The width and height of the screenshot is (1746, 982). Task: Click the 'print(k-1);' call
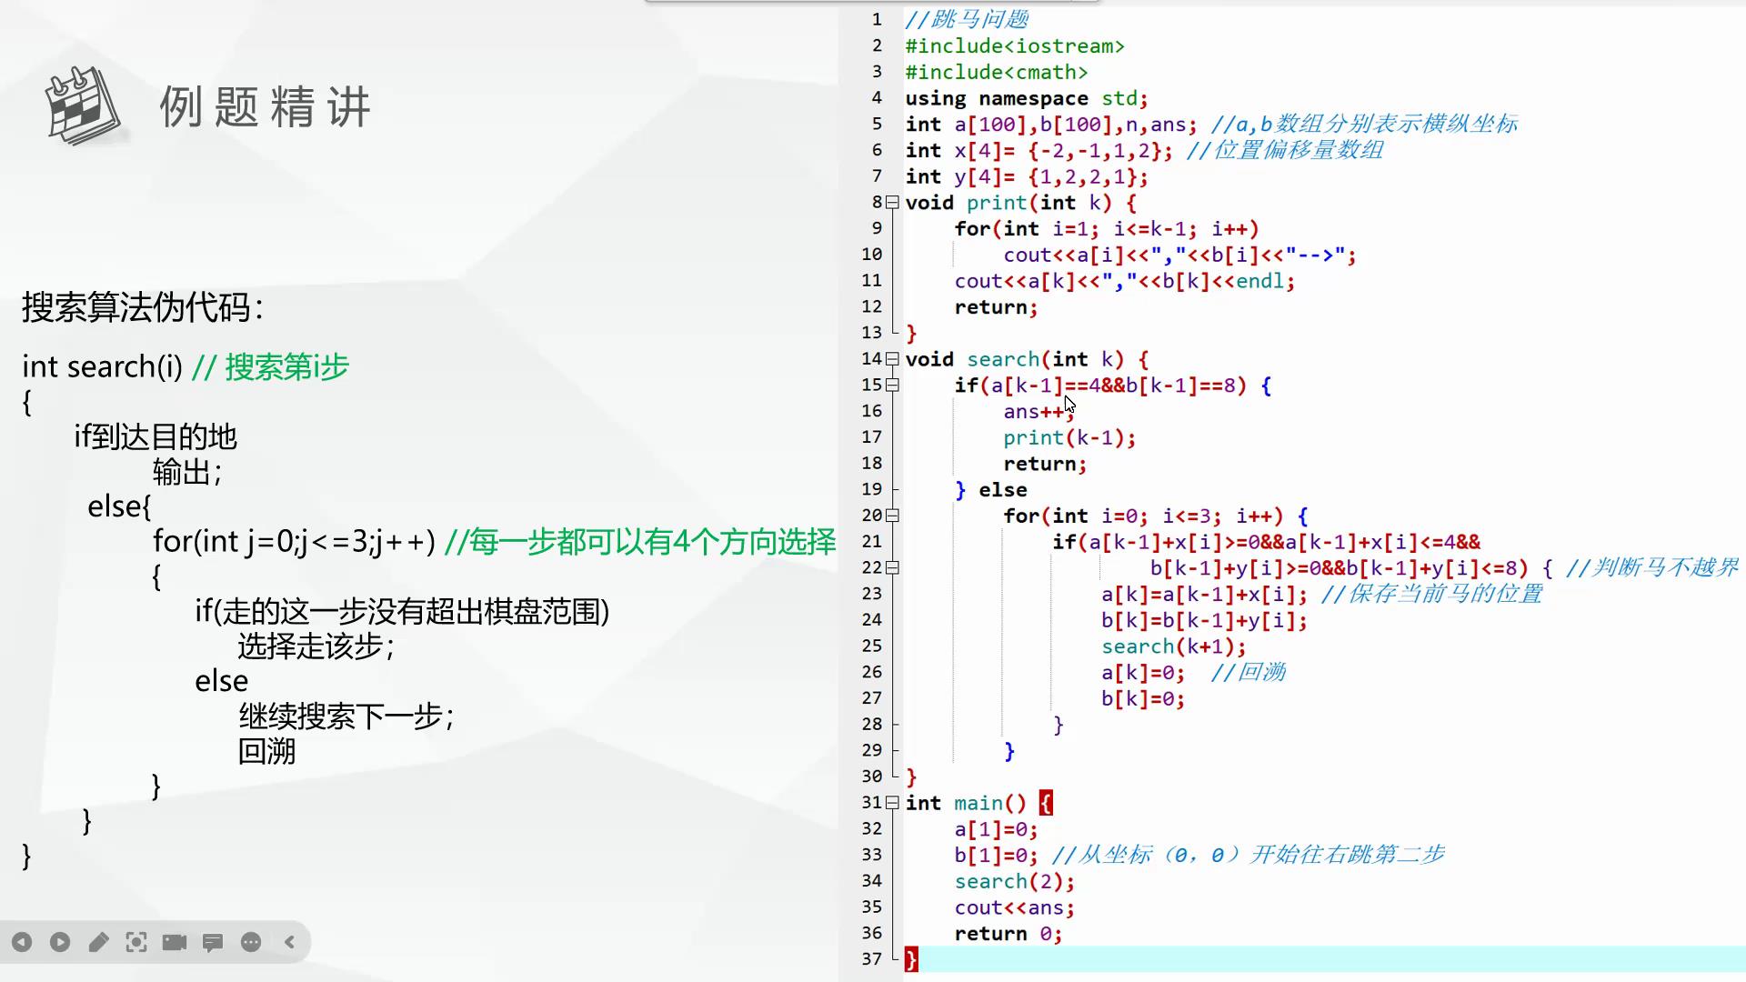point(1069,437)
